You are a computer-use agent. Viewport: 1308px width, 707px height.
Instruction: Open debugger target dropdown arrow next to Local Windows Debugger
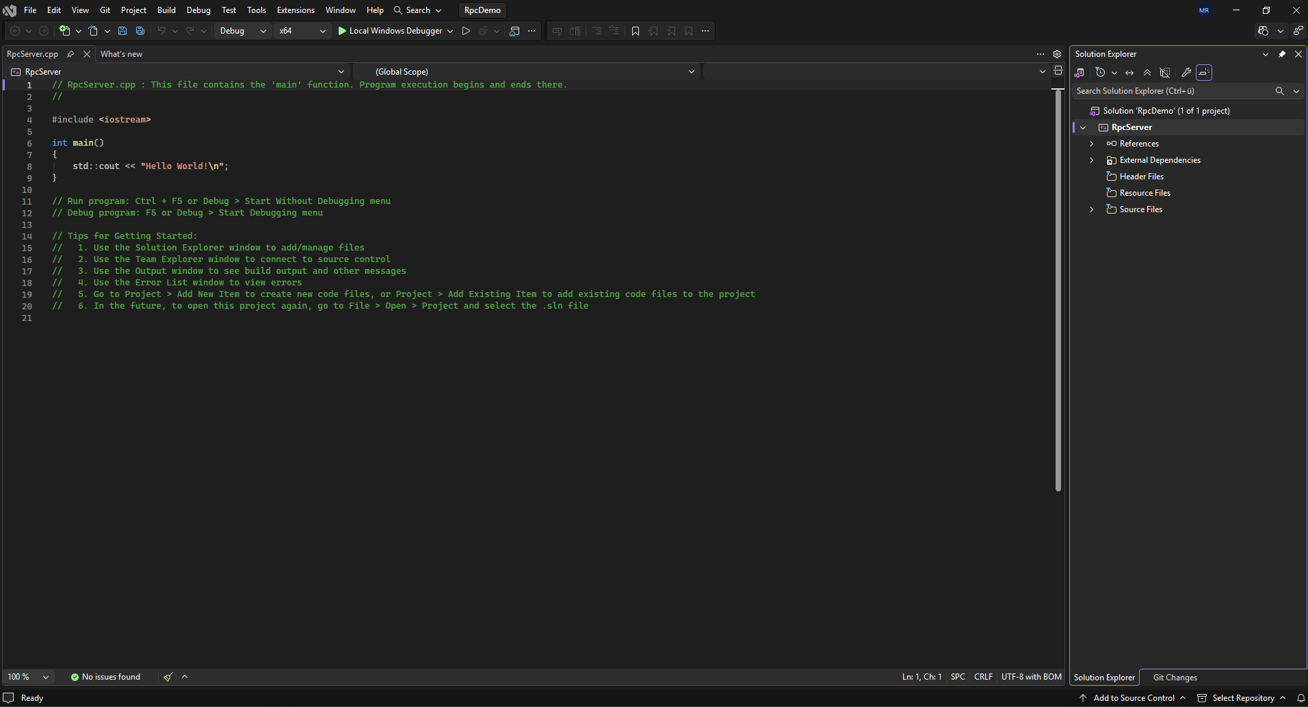tap(450, 31)
